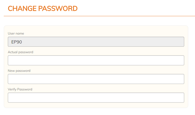Image resolution: width=195 pixels, height=115 pixels.
Task: Click the word "Actual" above the second field
Action: [x=13, y=52]
